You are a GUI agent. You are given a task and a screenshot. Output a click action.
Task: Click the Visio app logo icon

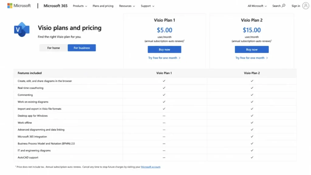pos(22,29)
